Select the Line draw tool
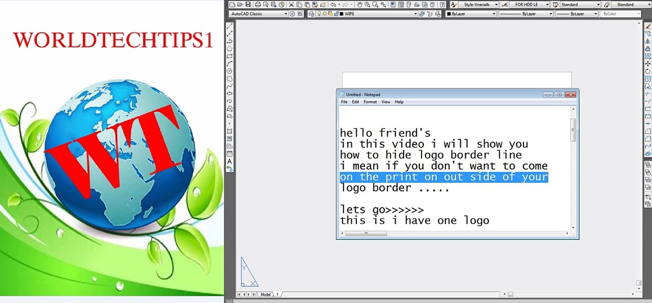Image resolution: width=652 pixels, height=303 pixels. 230,26
